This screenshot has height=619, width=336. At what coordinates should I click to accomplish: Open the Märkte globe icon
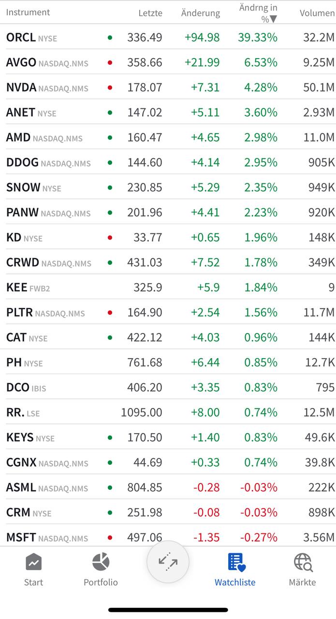point(303,563)
